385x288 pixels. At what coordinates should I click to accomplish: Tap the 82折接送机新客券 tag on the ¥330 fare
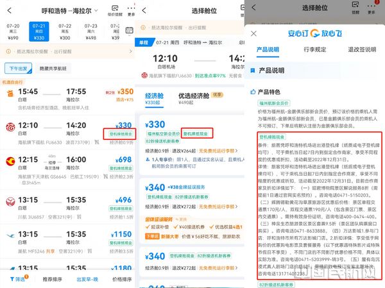coord(162,141)
